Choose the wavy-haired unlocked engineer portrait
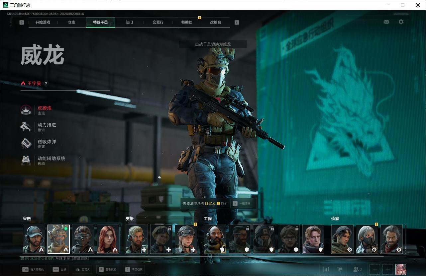Viewport: 426px width, 276px height. (313, 239)
